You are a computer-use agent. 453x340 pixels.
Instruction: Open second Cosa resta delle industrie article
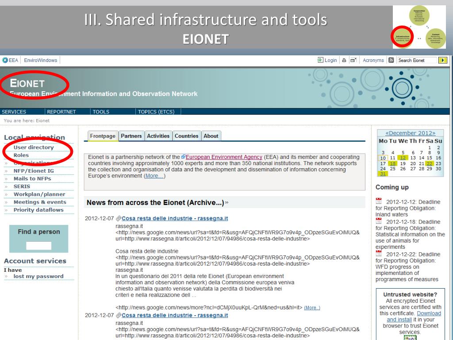pos(175,315)
